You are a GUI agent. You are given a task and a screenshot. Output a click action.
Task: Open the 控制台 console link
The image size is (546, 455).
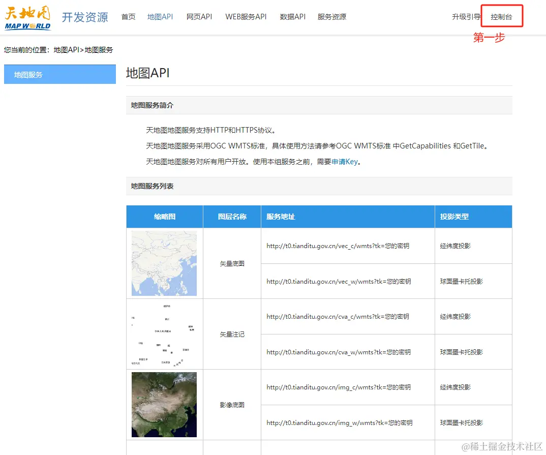(x=501, y=17)
